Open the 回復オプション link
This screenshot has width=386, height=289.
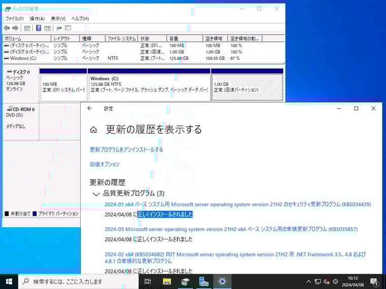click(x=105, y=164)
